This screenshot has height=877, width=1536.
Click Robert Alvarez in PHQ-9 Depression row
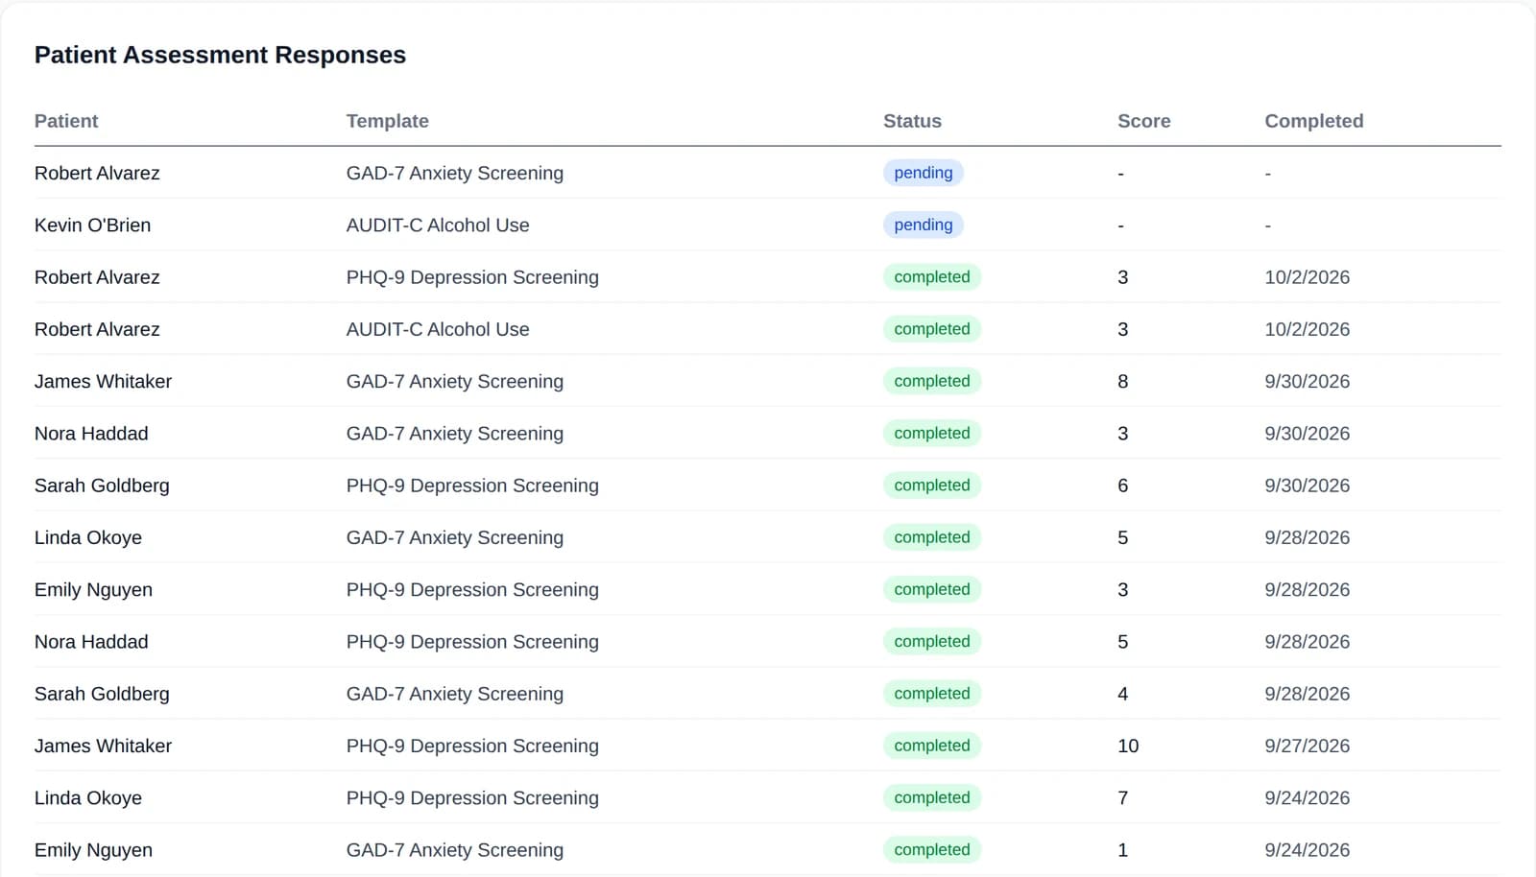point(97,277)
